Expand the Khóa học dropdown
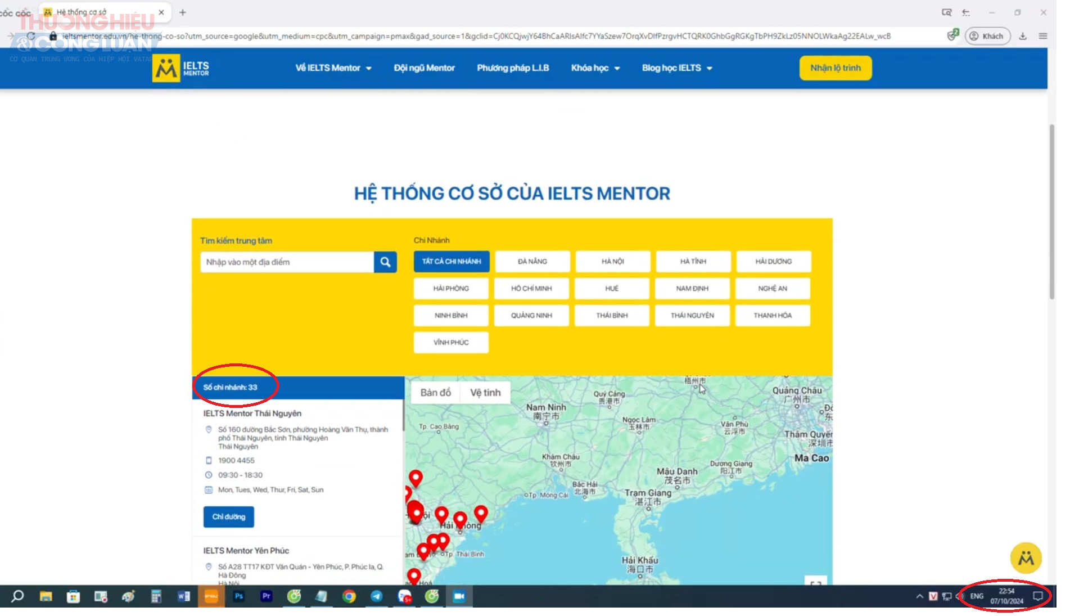 595,68
